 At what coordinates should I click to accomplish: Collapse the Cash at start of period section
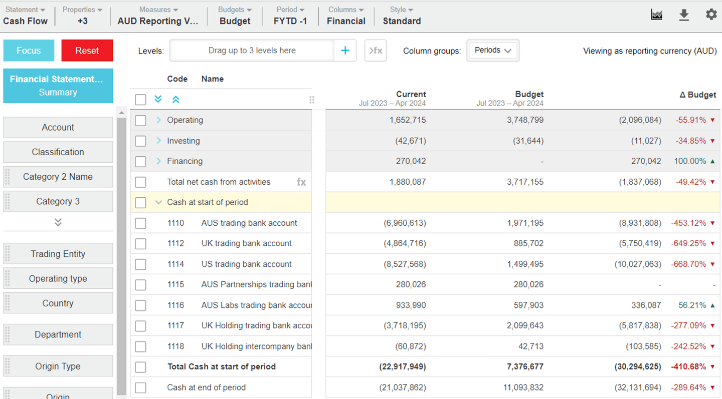pyautogui.click(x=158, y=202)
